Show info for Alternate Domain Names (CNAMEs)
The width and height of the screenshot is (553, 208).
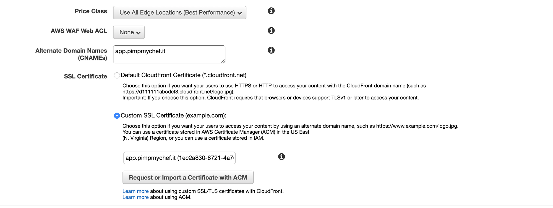(271, 50)
